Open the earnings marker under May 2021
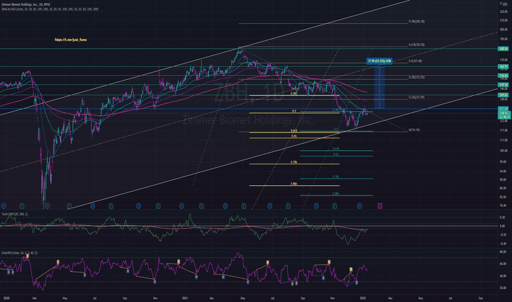 (x=243, y=206)
